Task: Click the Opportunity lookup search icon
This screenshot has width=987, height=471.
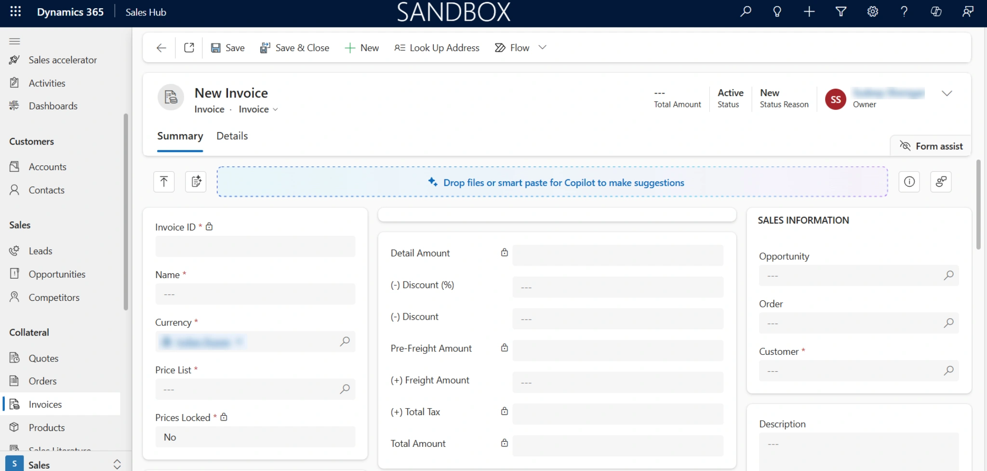Action: [x=948, y=275]
